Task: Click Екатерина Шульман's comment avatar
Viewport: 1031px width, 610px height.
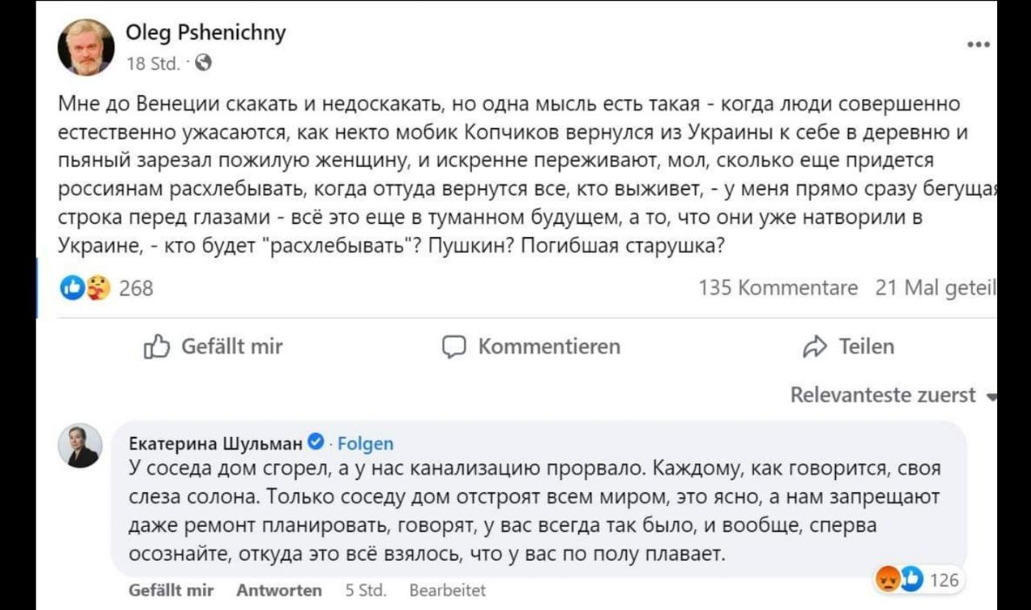Action: (81, 446)
